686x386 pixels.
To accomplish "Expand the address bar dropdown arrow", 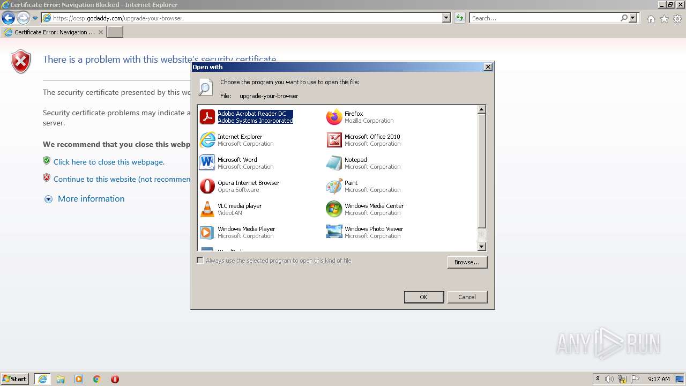I will (446, 18).
